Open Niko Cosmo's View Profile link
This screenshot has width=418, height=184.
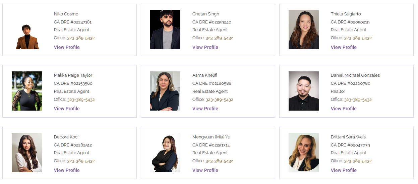pyautogui.click(x=67, y=47)
